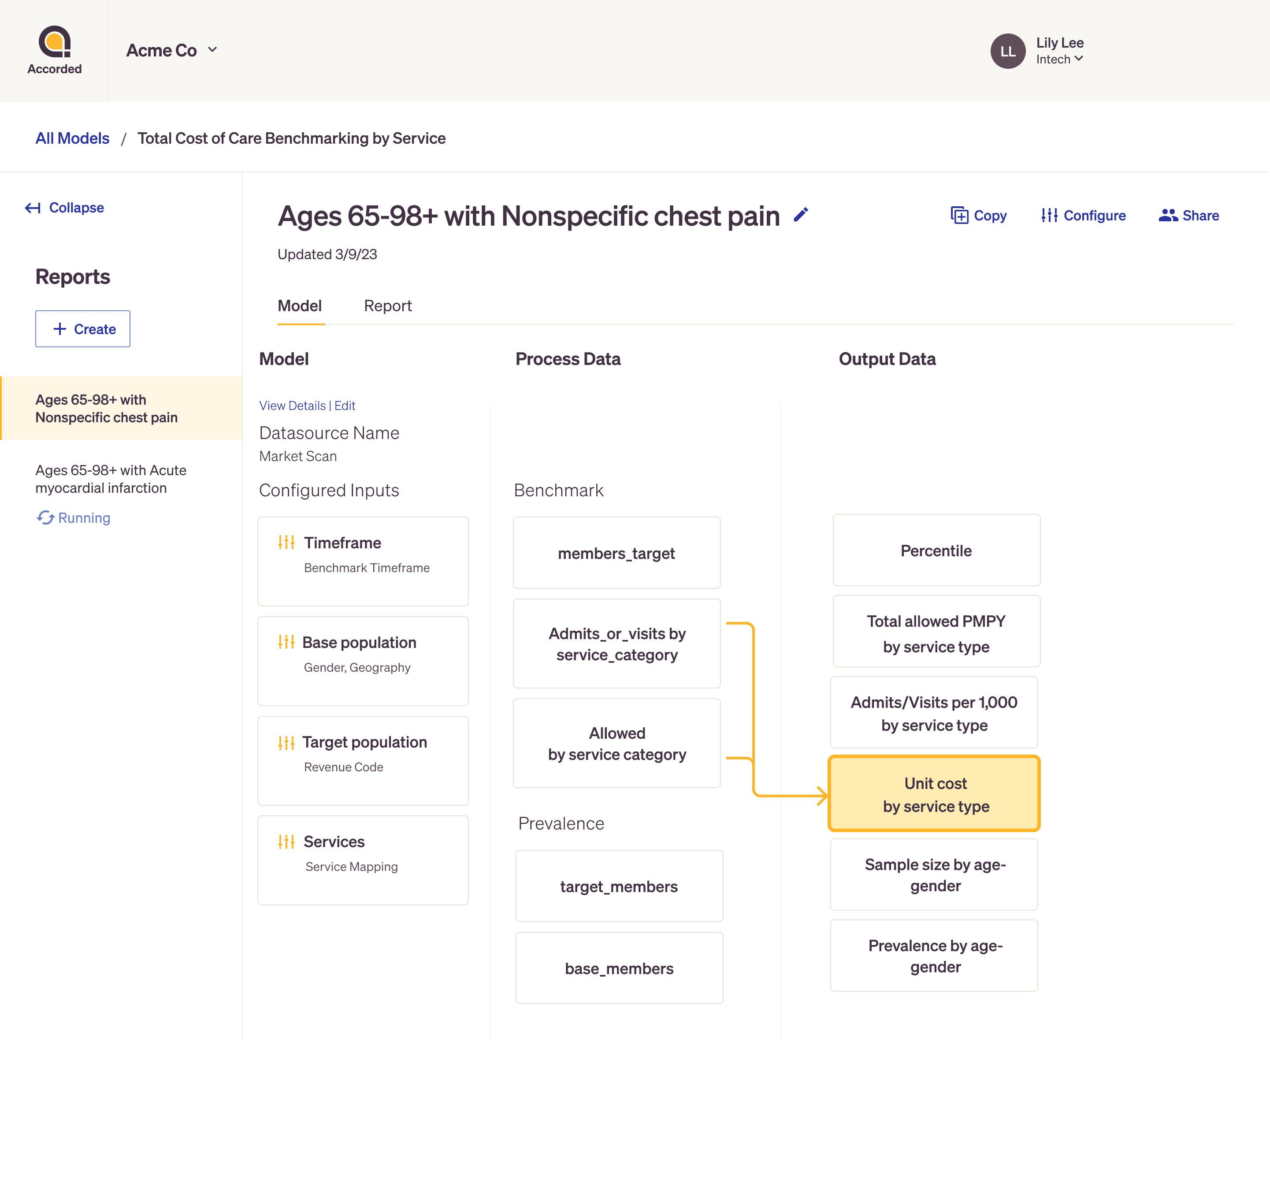Click the Collapse arrow icon

[x=33, y=208]
